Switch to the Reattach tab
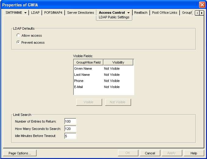The height and width of the screenshot is (159, 207). pyautogui.click(x=141, y=13)
